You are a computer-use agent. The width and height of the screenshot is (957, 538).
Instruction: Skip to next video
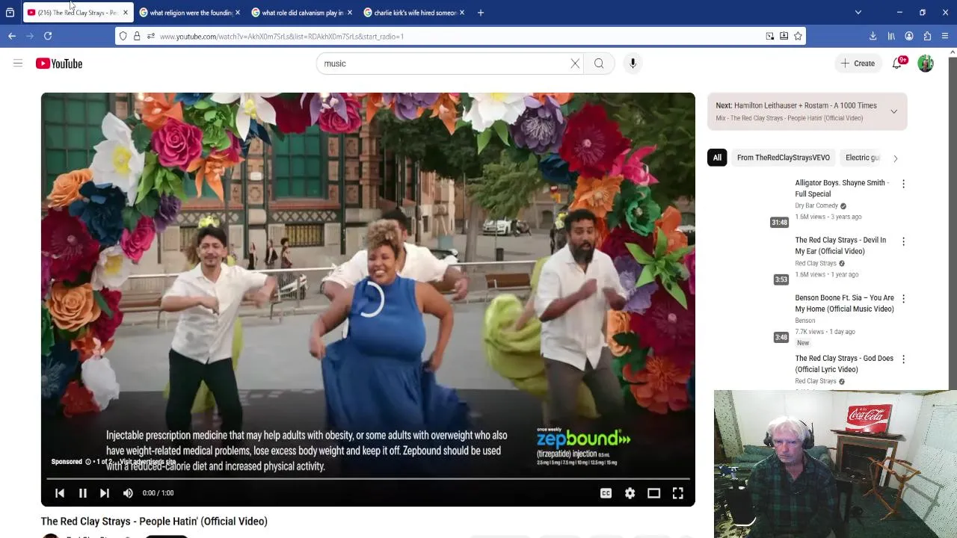[105, 493]
